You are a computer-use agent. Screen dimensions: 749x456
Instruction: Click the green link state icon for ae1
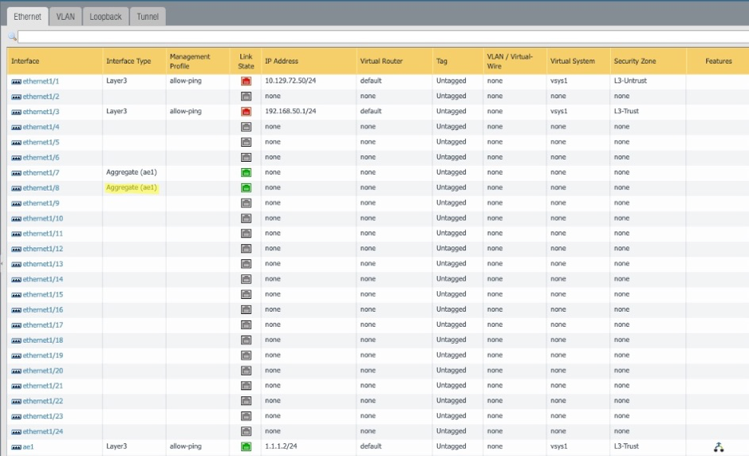click(246, 446)
